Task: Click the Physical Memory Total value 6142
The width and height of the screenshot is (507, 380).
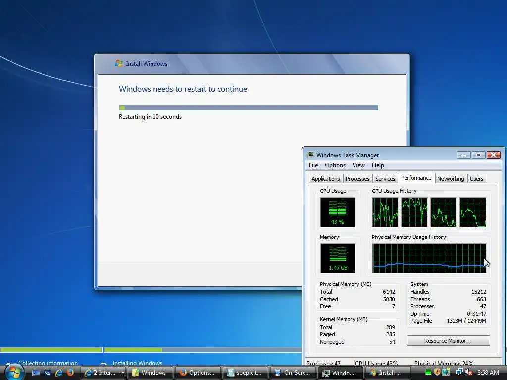Action: [389, 292]
